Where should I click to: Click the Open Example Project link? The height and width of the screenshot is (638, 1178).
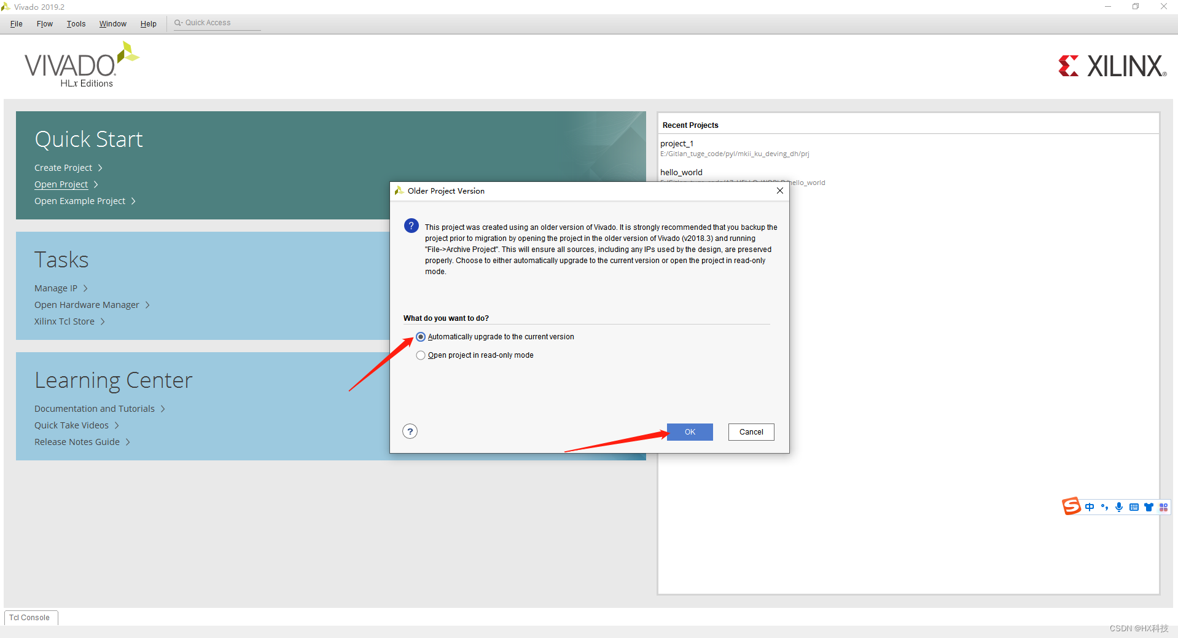coord(80,201)
